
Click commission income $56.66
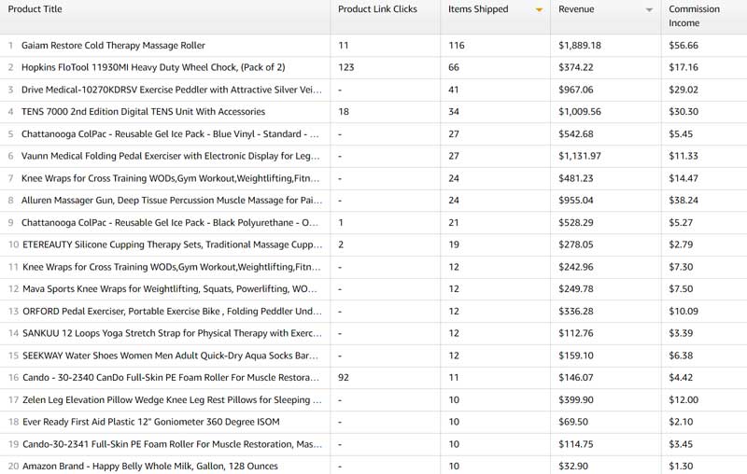point(684,45)
